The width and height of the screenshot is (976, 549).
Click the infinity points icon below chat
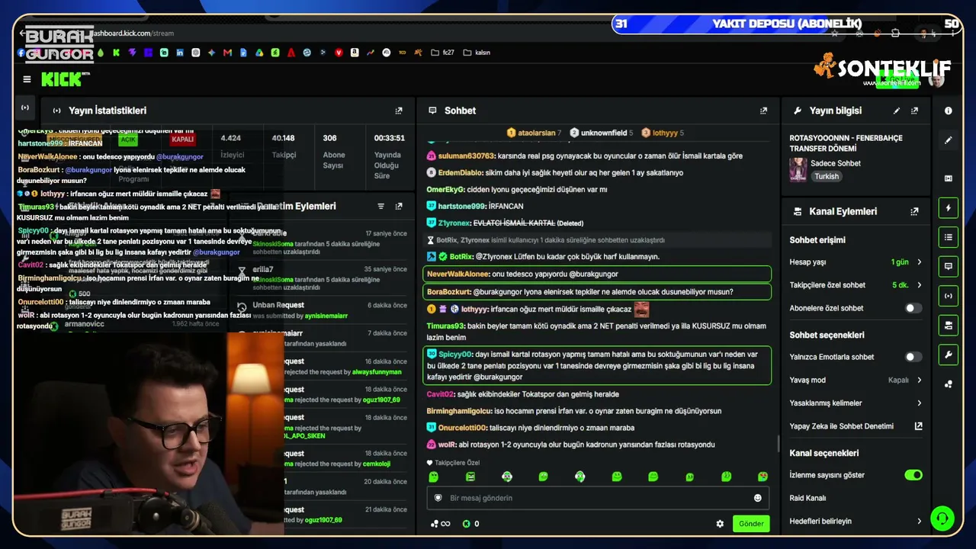click(x=441, y=524)
